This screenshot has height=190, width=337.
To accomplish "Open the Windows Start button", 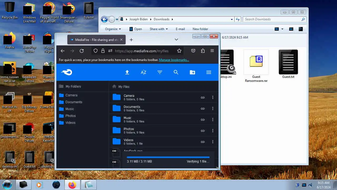I will 7,184.
